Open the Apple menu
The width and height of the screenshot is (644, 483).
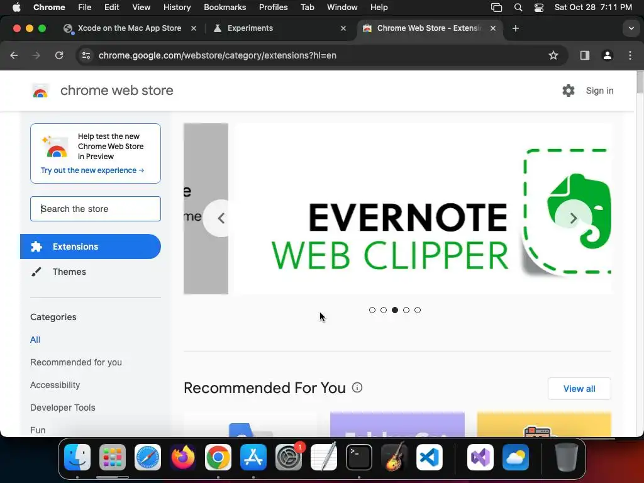[16, 8]
